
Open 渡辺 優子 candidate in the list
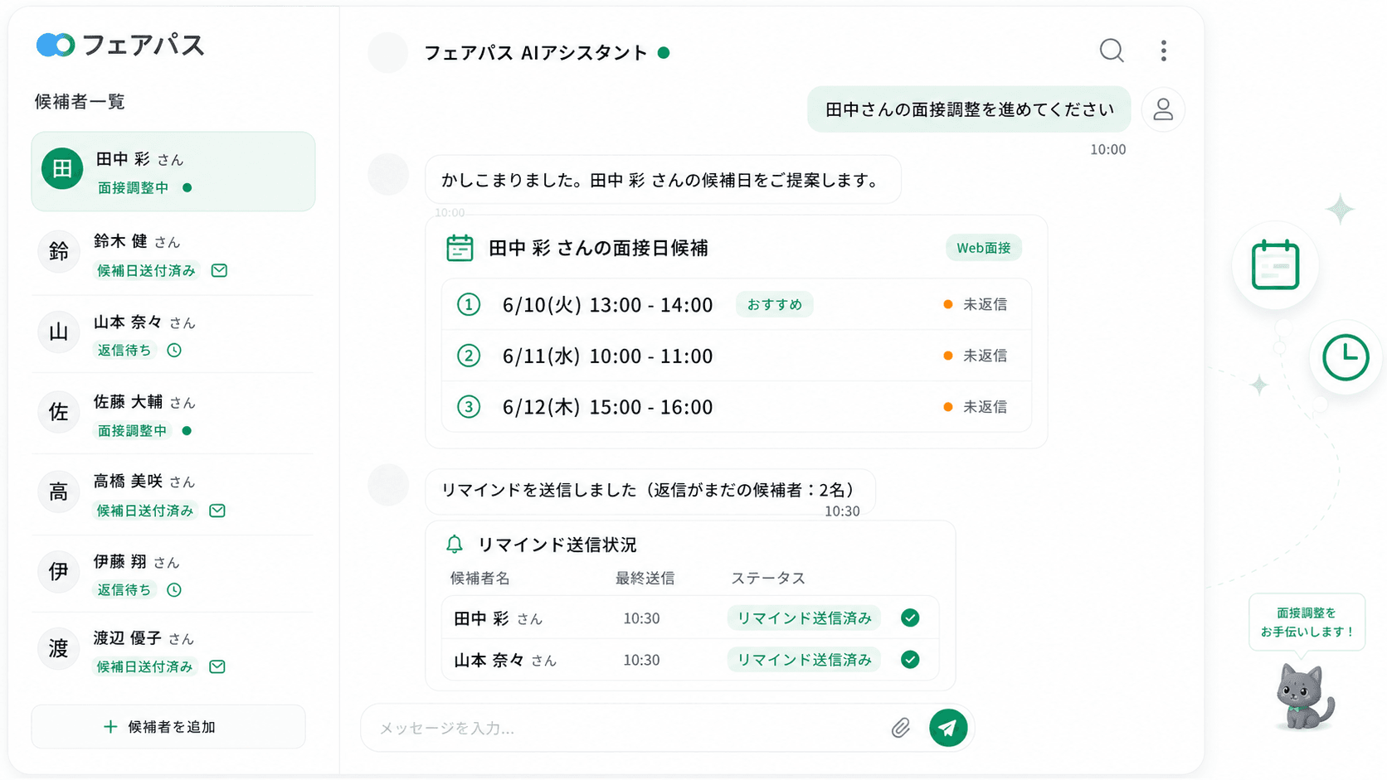(173, 652)
